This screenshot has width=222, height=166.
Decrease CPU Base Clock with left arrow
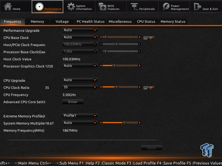101,37
